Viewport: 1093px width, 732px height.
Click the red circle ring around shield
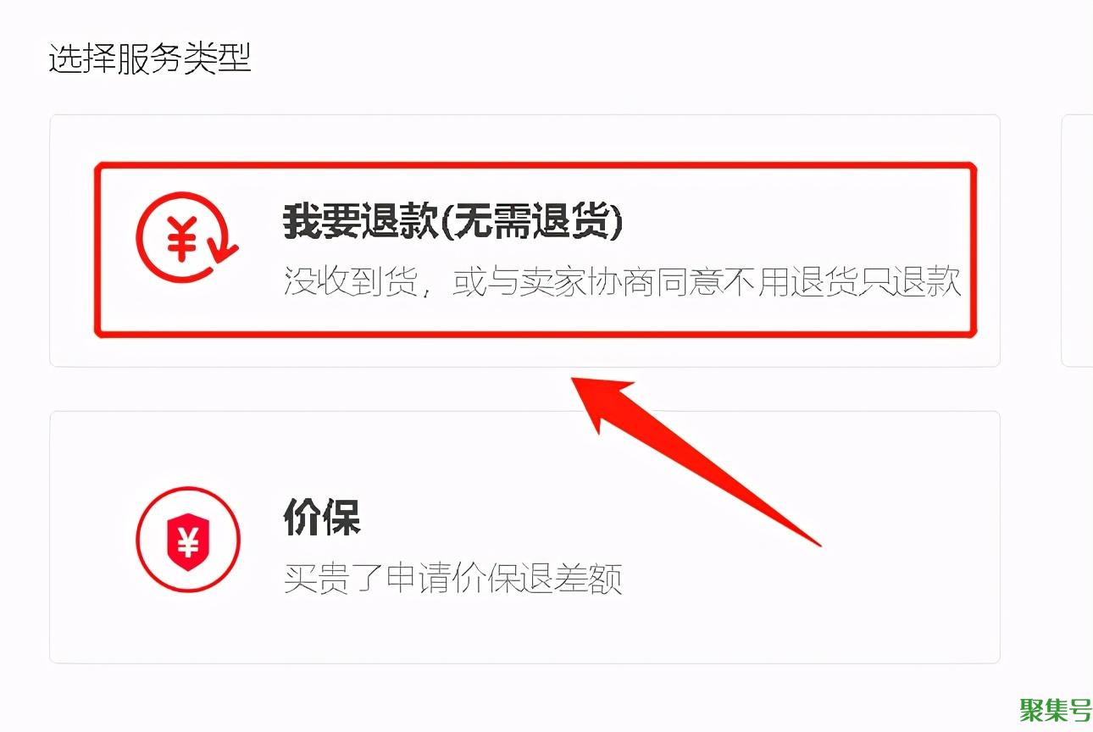188,539
